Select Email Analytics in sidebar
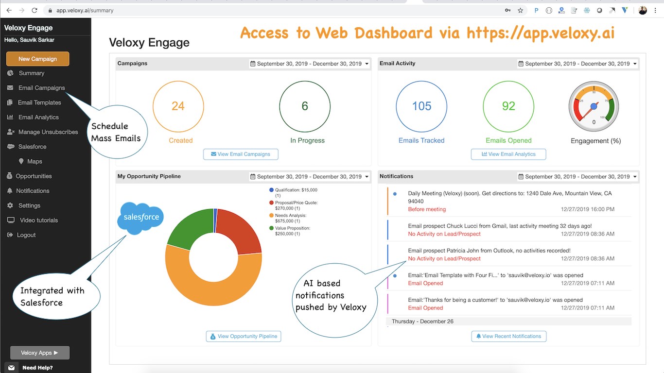The image size is (664, 373). (38, 117)
